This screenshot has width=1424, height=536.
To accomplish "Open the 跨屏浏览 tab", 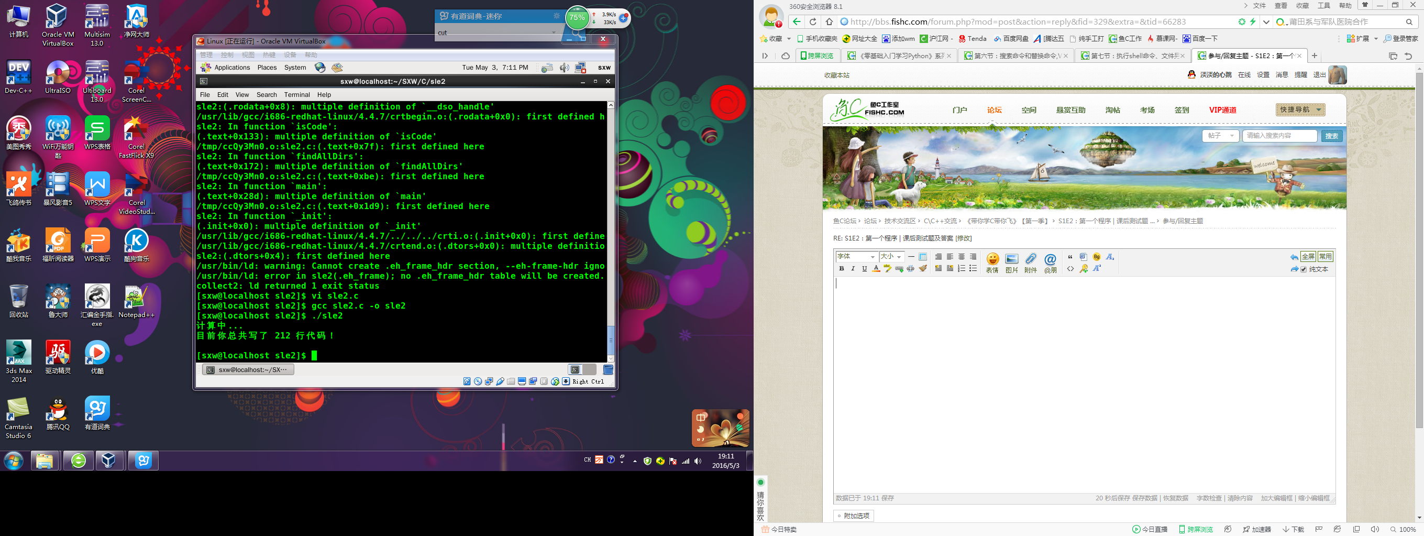I will coord(817,56).
